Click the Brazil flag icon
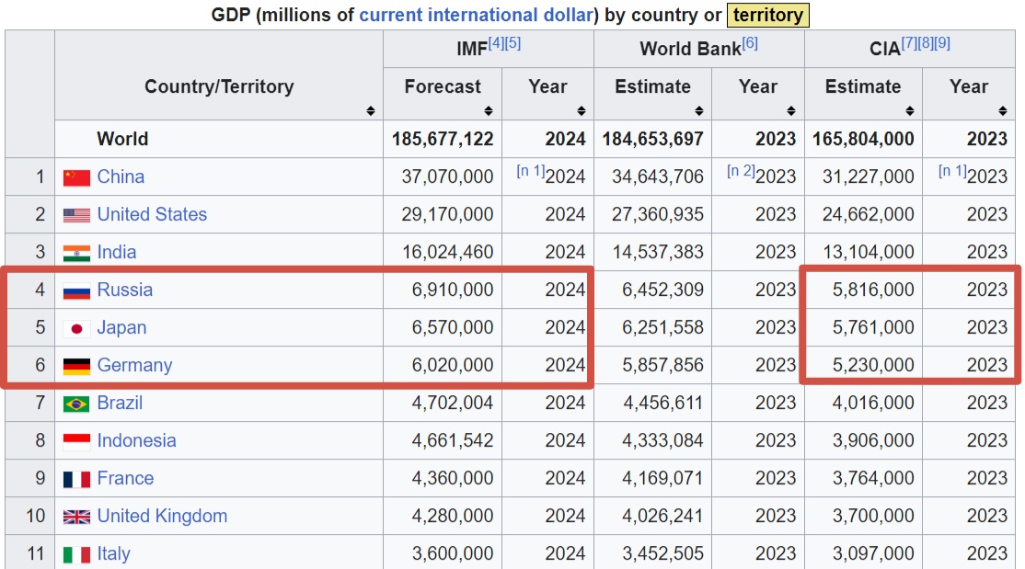 pyautogui.click(x=76, y=404)
